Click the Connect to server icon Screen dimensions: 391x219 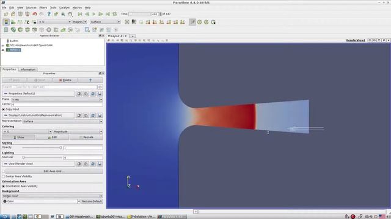[x=20, y=14]
